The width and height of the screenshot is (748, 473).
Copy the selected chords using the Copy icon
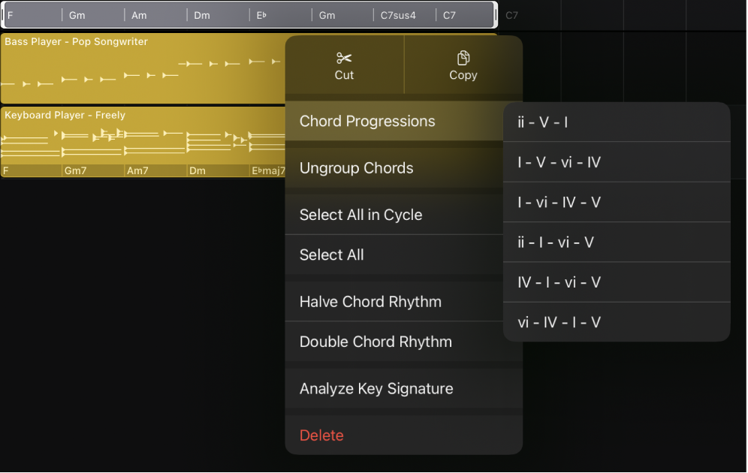pos(463,64)
